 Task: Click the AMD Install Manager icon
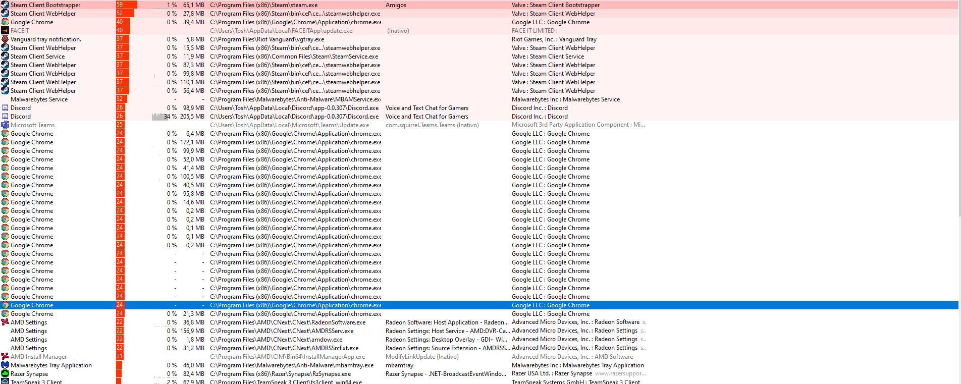pos(5,357)
